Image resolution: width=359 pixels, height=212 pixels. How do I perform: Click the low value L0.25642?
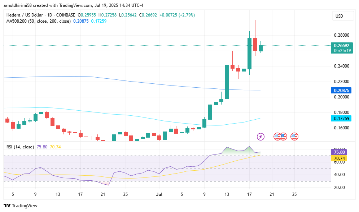[128, 15]
